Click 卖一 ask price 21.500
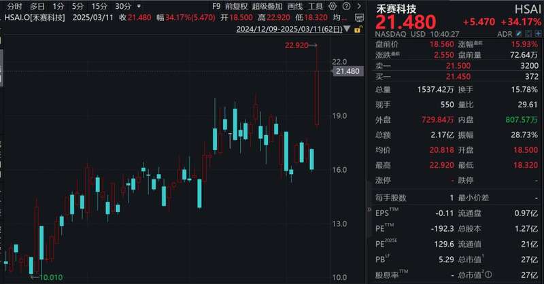 tap(458, 65)
